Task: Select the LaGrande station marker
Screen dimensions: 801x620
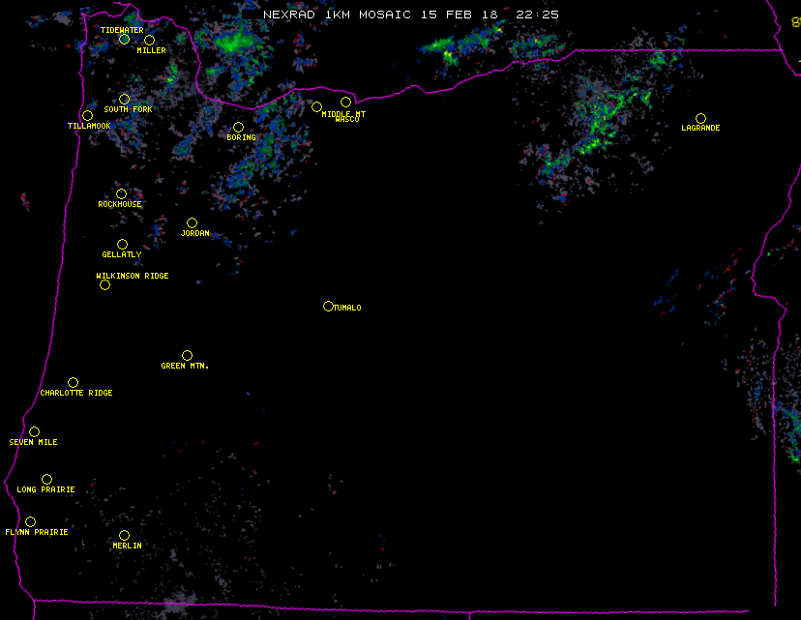Action: pos(700,118)
